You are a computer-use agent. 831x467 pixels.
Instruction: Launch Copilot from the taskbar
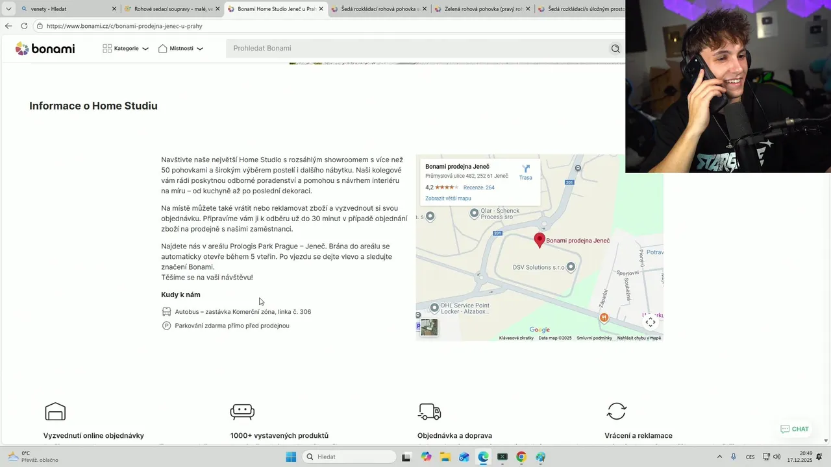(426, 457)
